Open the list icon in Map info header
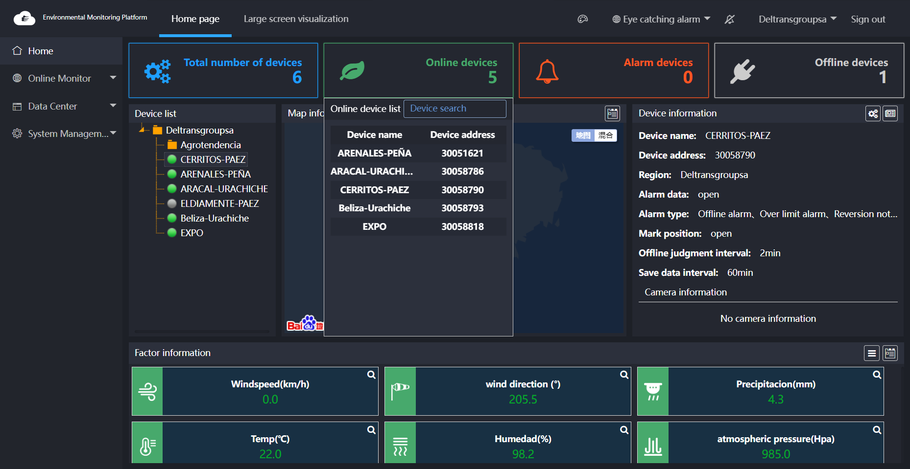The image size is (910, 469). coord(612,113)
